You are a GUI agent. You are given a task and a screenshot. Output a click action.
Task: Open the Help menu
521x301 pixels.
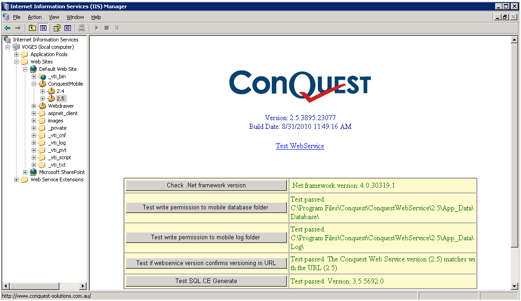[x=96, y=17]
